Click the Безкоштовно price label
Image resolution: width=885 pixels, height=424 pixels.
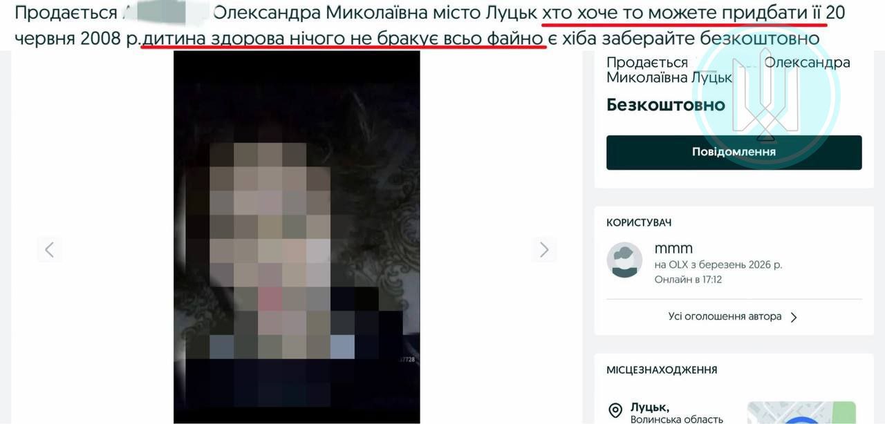665,105
